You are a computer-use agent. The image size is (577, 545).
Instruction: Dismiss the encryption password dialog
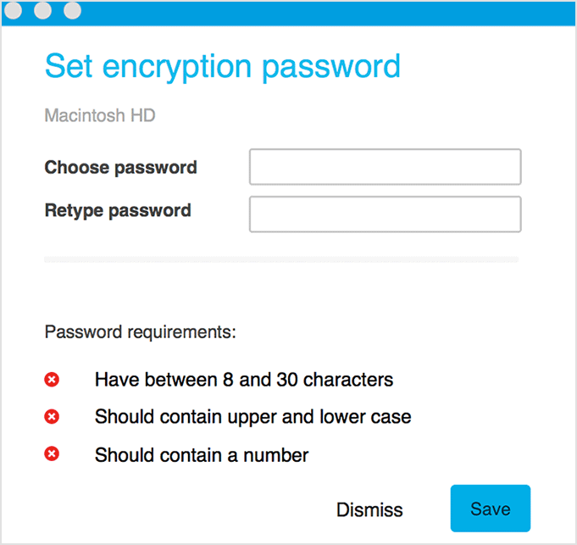[x=369, y=509]
